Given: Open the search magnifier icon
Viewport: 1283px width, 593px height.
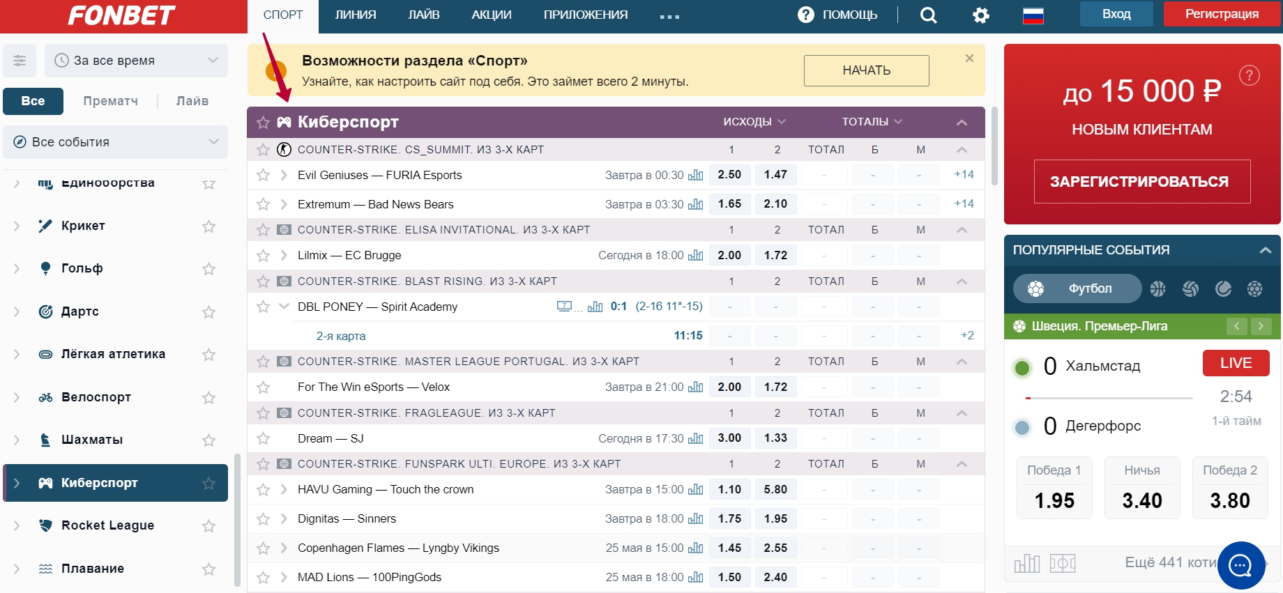Looking at the screenshot, I should pos(928,15).
